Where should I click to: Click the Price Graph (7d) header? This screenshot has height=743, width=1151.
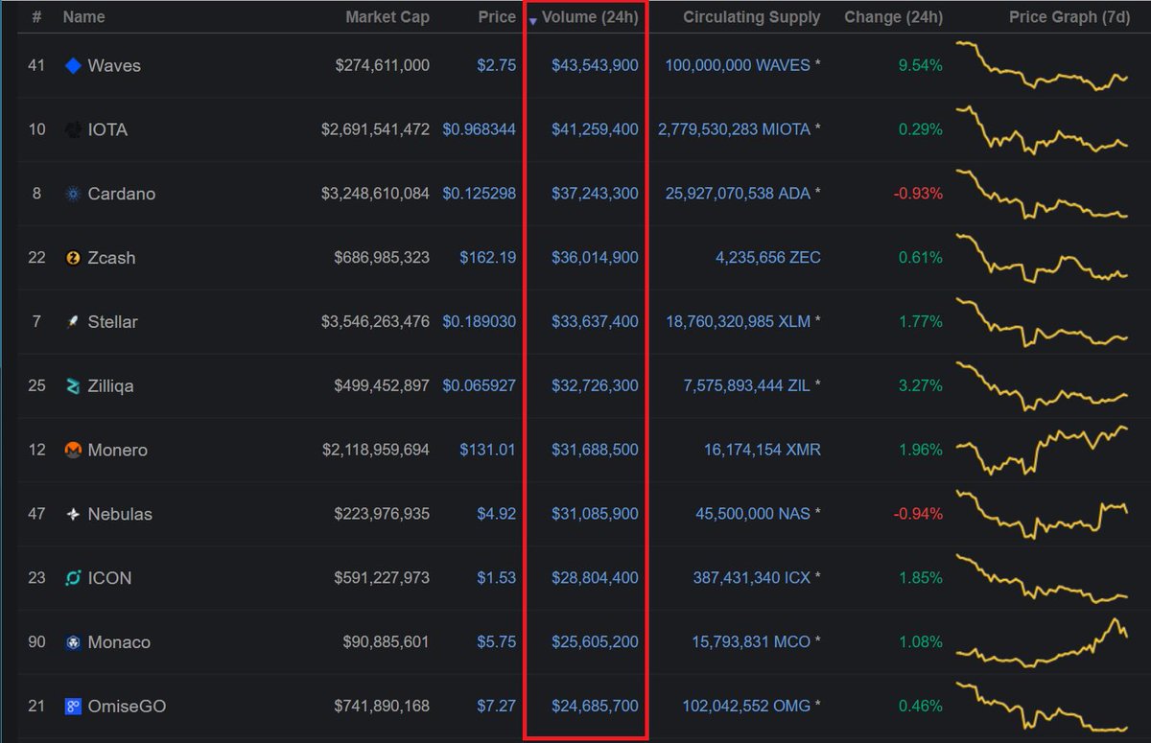[x=1069, y=17]
